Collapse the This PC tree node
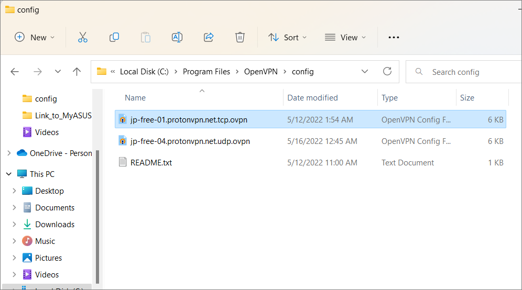This screenshot has height=290, width=522. click(9, 174)
